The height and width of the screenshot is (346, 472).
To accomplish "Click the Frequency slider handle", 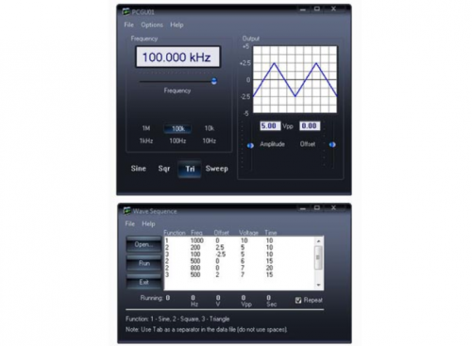I will click(x=214, y=81).
